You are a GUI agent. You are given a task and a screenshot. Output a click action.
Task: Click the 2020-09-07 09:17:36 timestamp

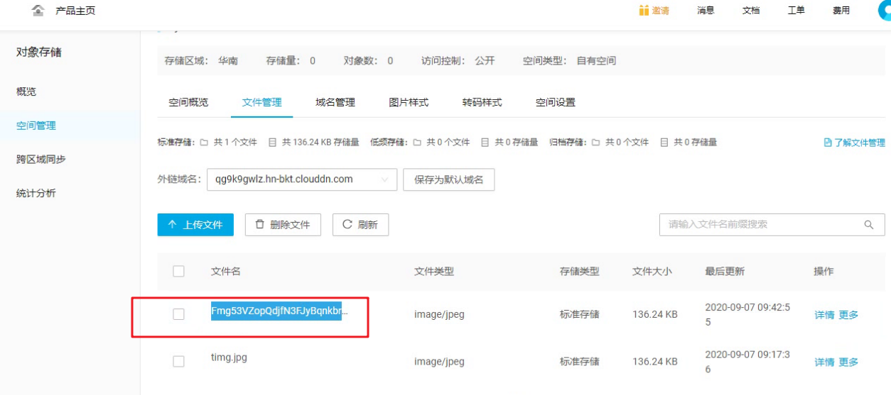tap(747, 362)
